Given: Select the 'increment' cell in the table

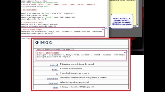Looking at the screenshot, I should (x=46, y=78).
